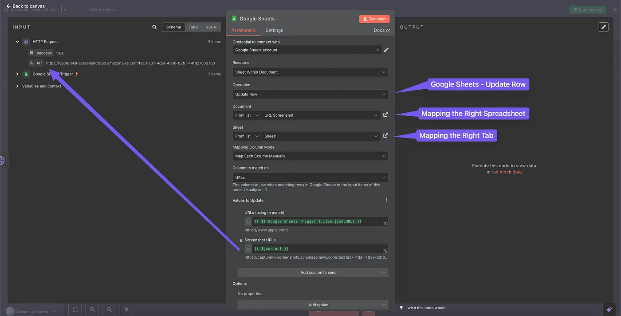Expand the URLs expression editor icon
This screenshot has height=316, width=621.
point(385,223)
